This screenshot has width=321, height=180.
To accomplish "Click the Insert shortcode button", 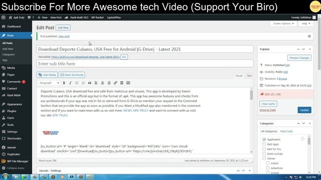I will tap(72, 75).
